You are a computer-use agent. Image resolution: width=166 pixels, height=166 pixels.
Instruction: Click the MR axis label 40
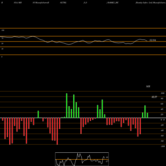point(162,109)
